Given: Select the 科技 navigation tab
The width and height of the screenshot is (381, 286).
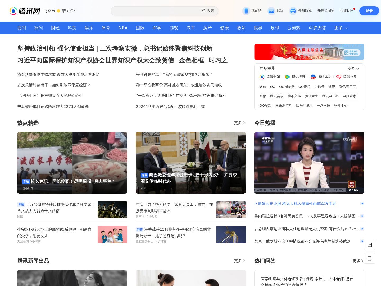Looking at the screenshot, I should [x=72, y=28].
